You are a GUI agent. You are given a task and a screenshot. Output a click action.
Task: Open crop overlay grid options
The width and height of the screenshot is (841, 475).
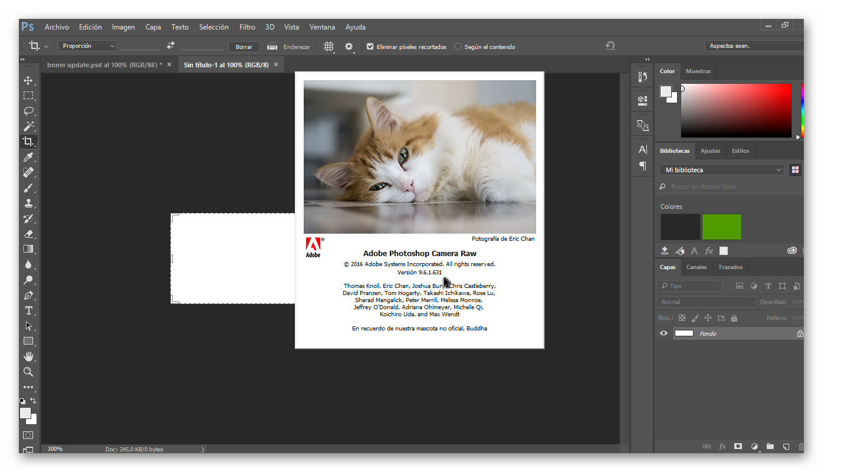click(x=329, y=46)
